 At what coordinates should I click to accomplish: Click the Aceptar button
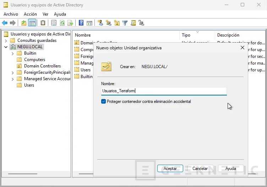click(x=170, y=169)
